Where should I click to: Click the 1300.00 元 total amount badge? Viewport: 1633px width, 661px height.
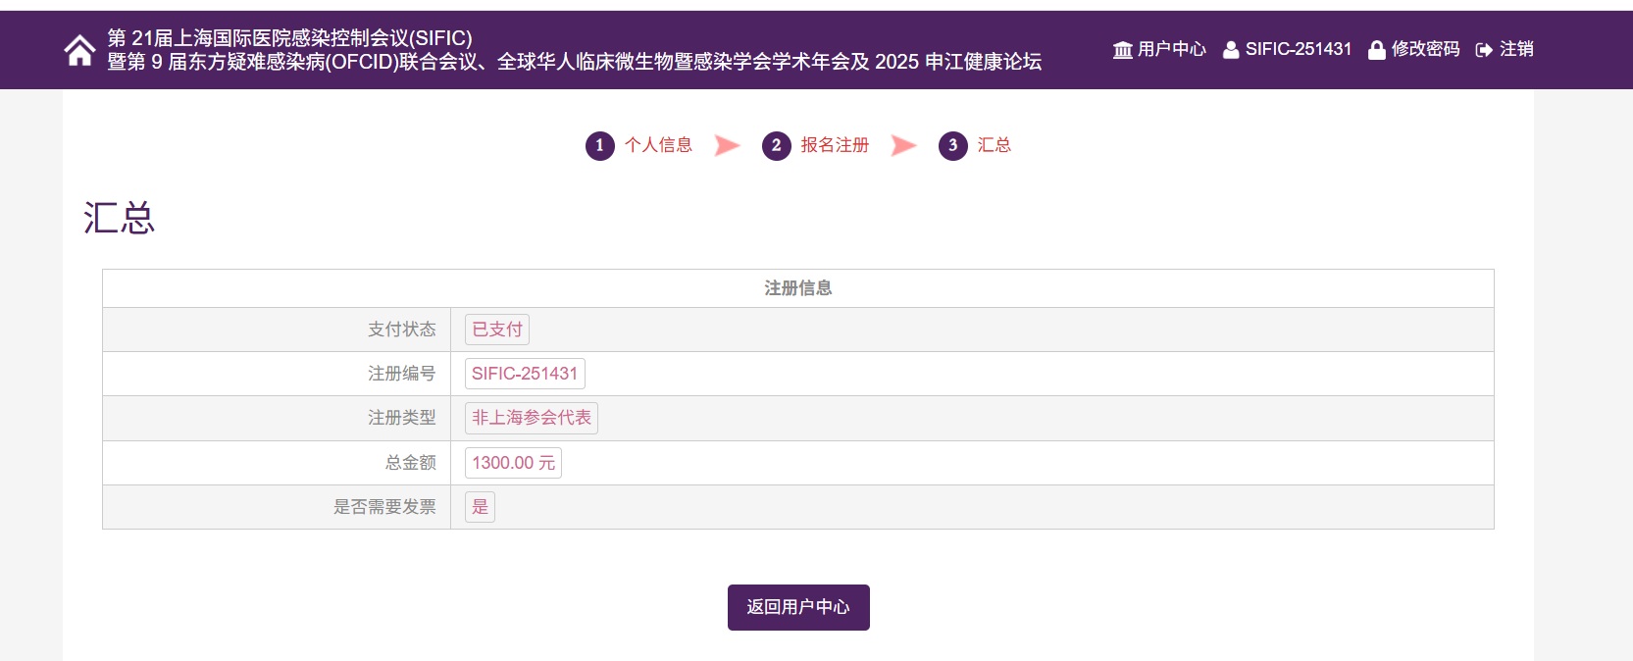[x=513, y=463]
